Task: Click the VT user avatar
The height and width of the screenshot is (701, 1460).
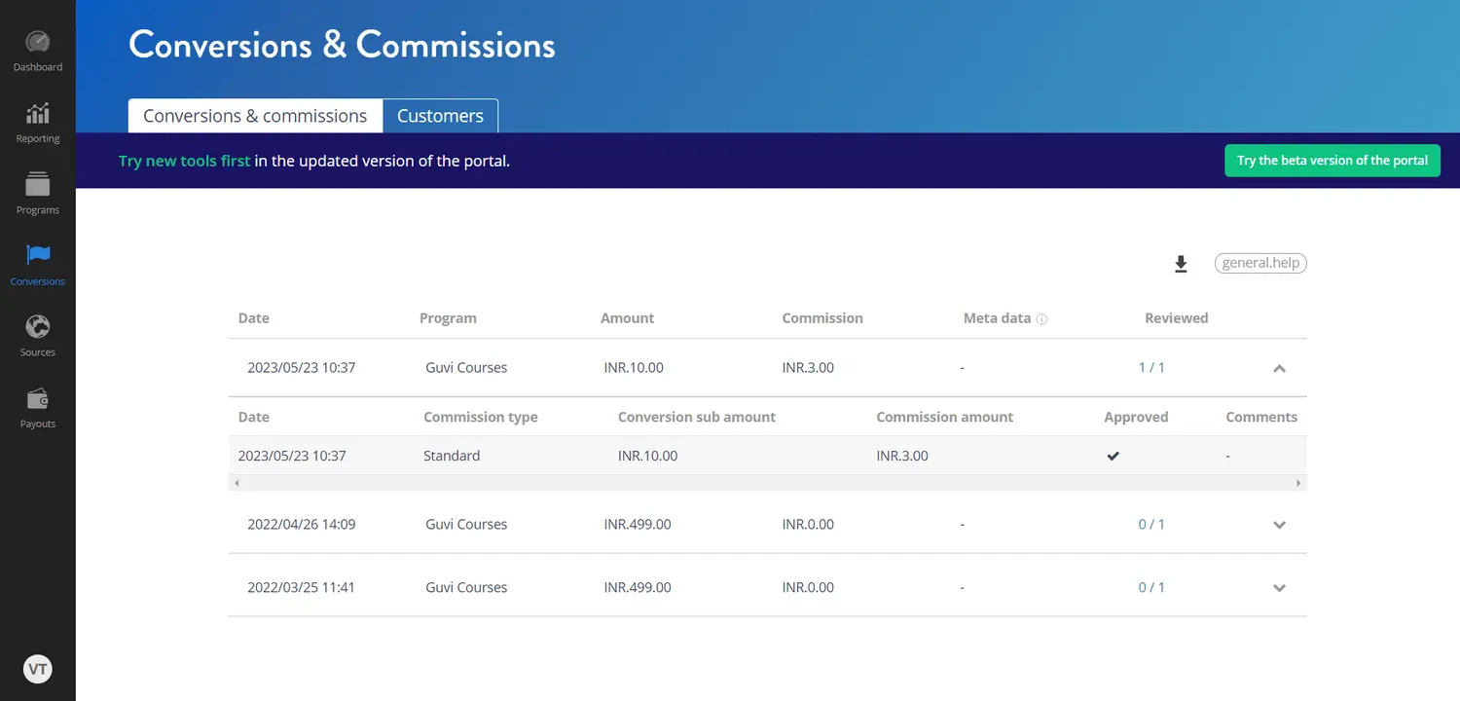Action: [x=37, y=669]
